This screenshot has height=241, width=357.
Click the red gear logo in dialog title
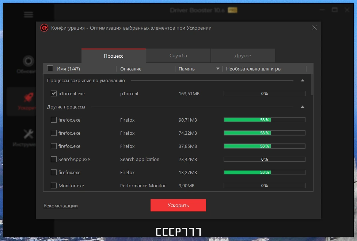[44, 28]
